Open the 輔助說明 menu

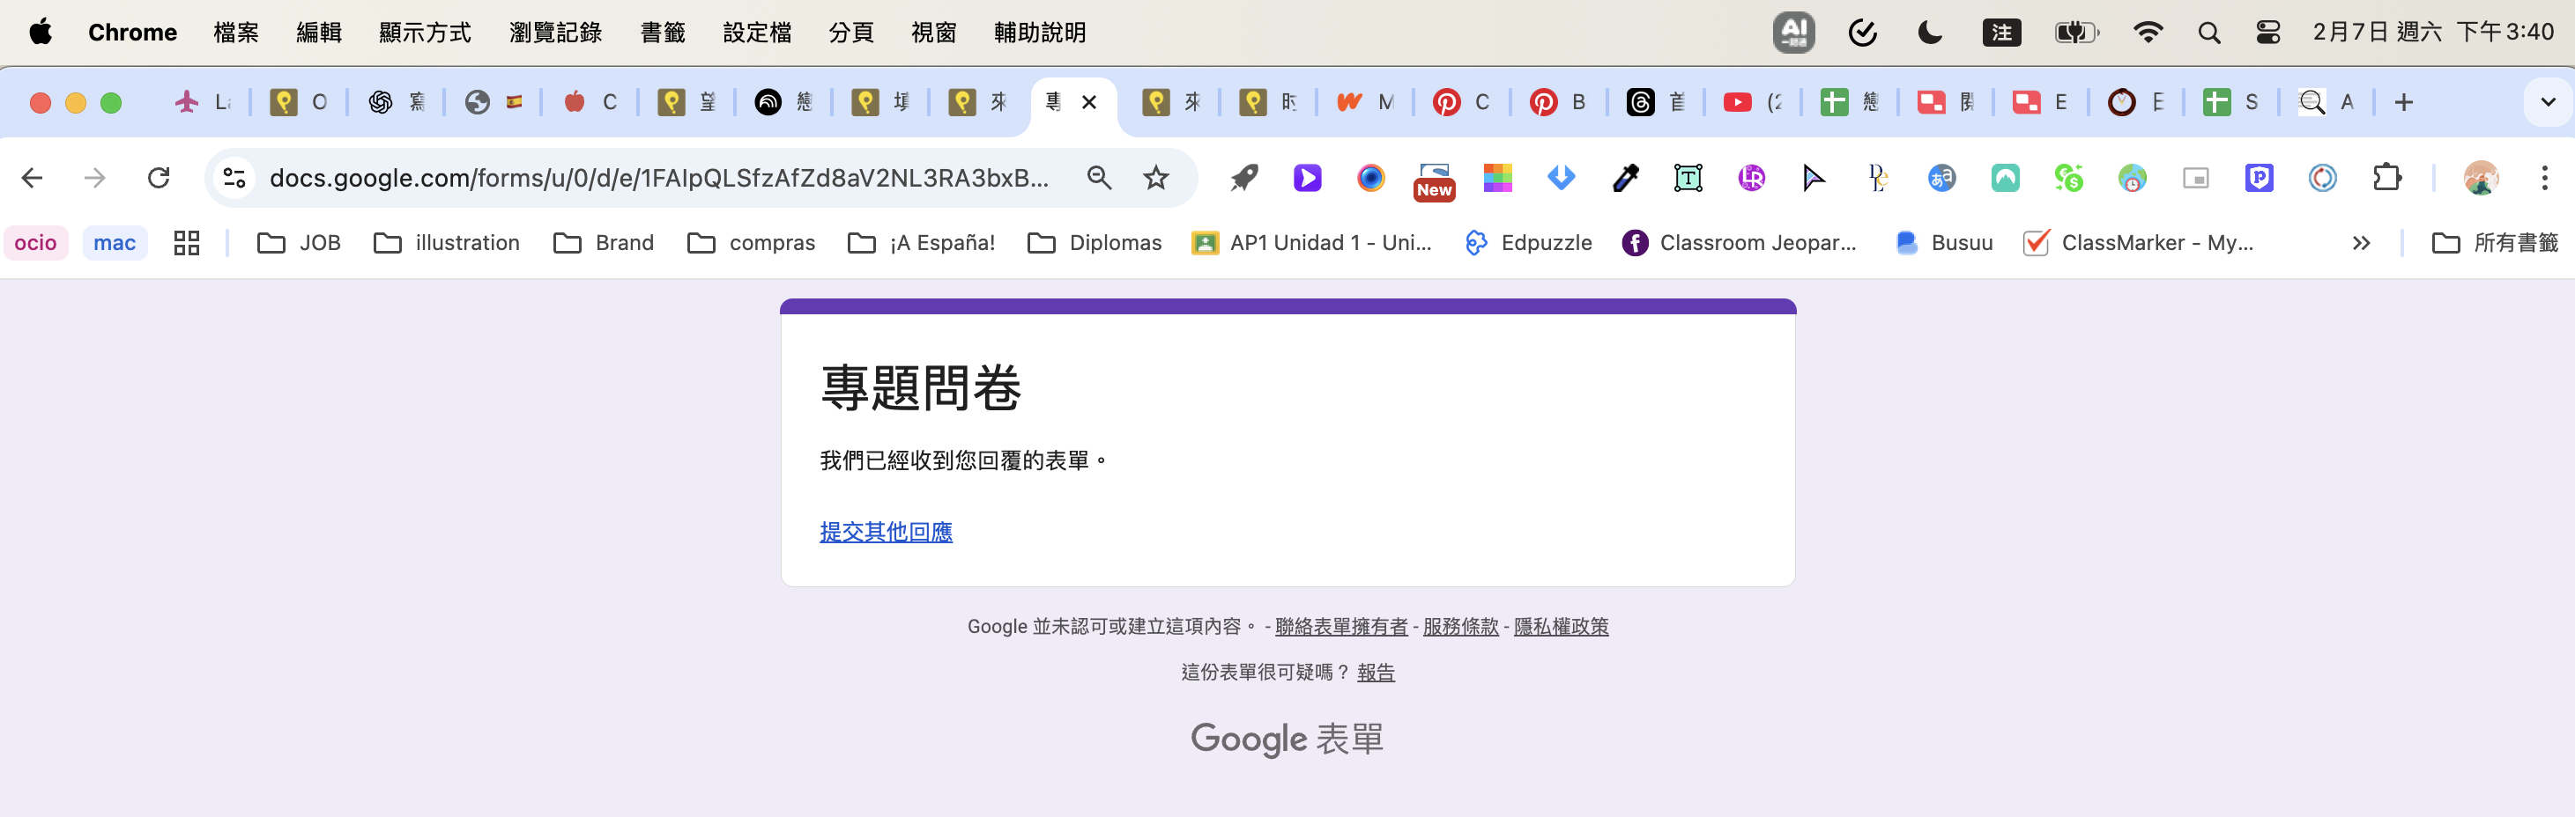(x=1040, y=33)
